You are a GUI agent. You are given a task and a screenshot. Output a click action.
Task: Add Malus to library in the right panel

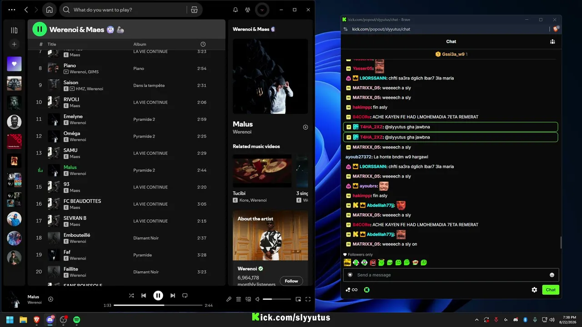[x=306, y=127]
